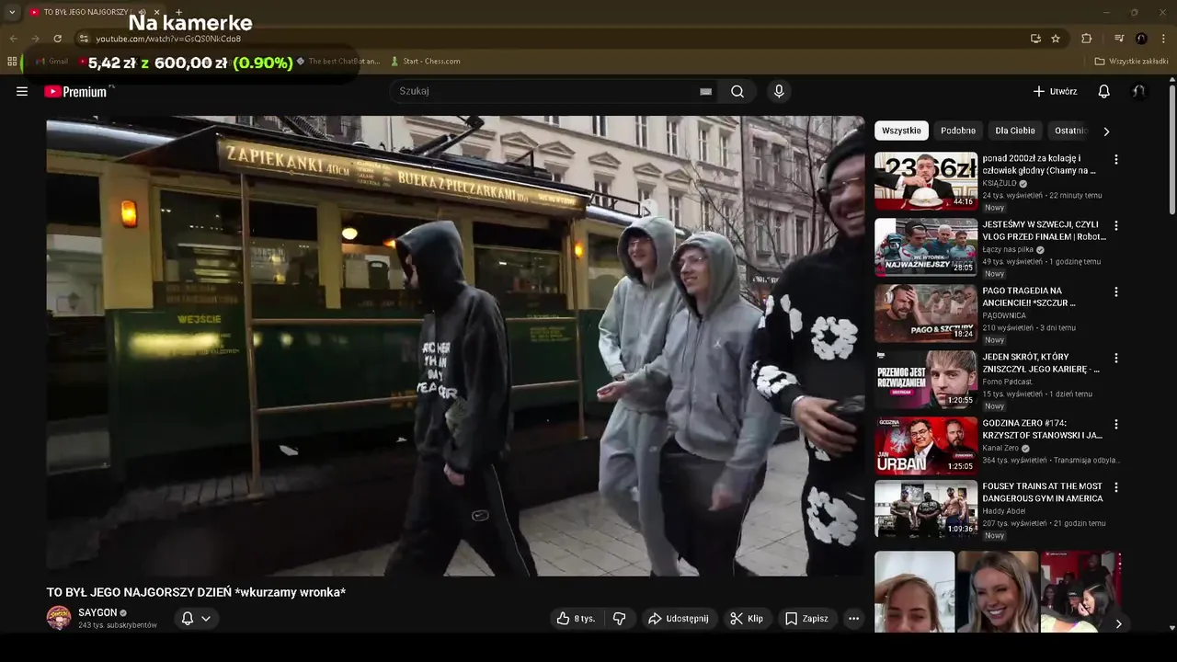Image resolution: width=1177 pixels, height=662 pixels.
Task: Open the account avatar menu
Action: [1138, 91]
